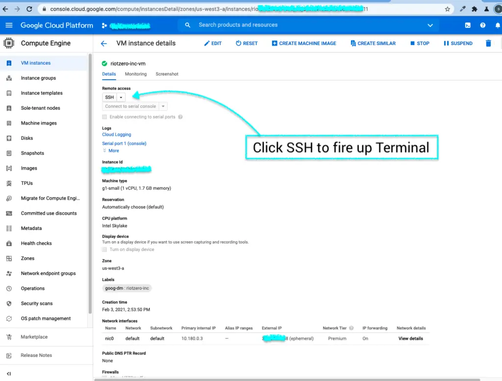502x381 pixels.
Task: Click the Network Tier help icon
Action: [x=351, y=328]
